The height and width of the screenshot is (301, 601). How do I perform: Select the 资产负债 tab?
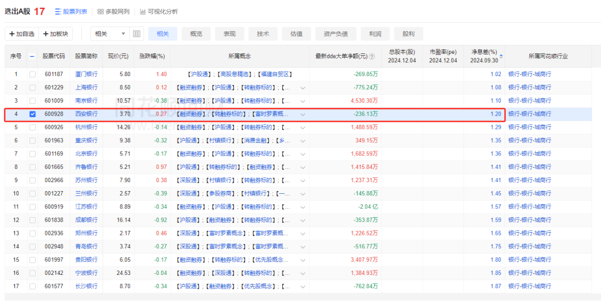(x=336, y=34)
